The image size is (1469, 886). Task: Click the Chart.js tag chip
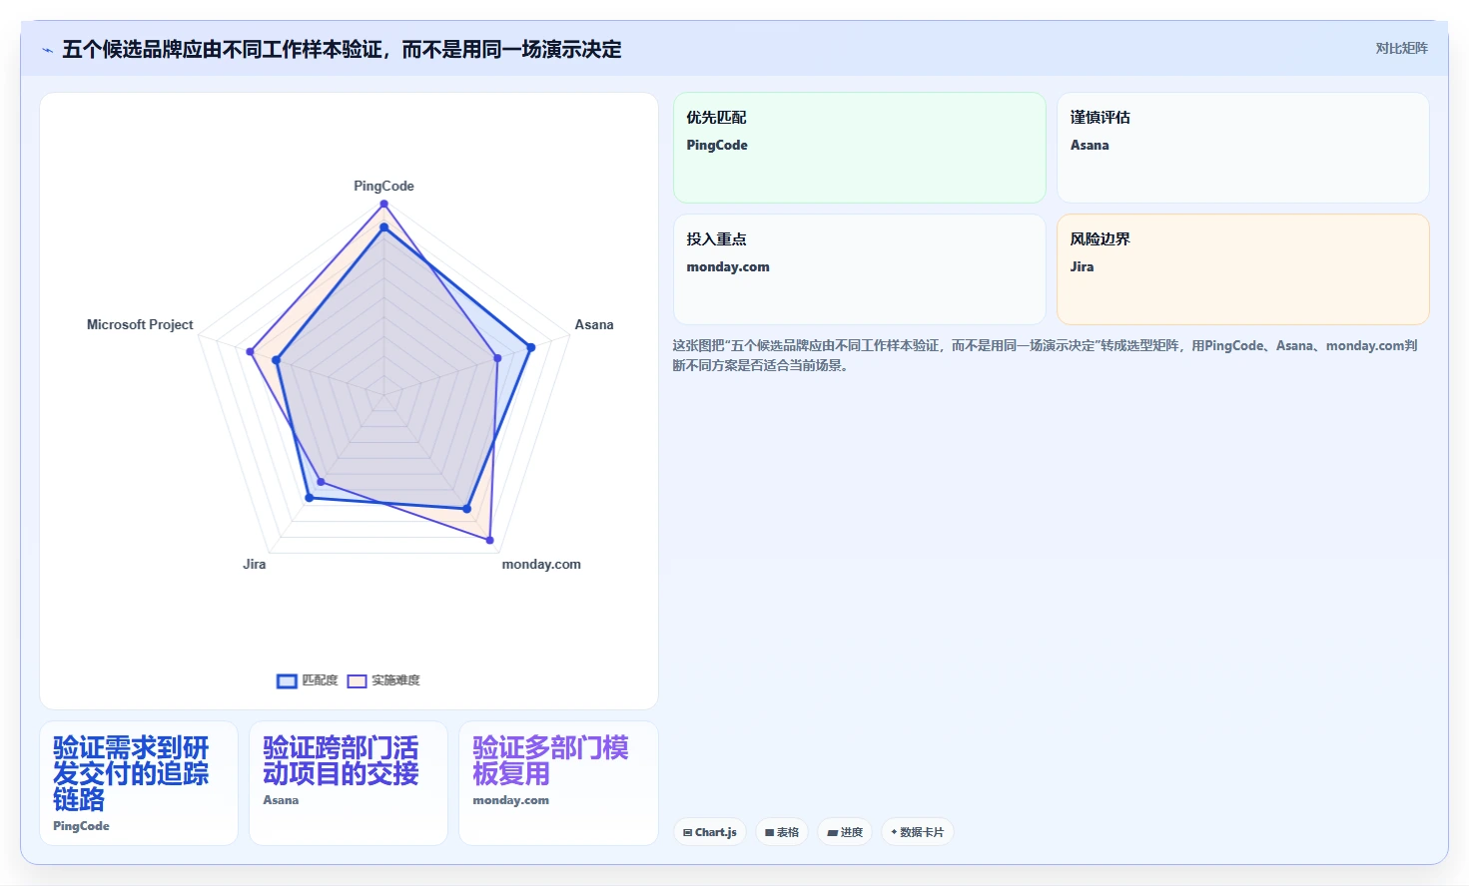(x=710, y=832)
